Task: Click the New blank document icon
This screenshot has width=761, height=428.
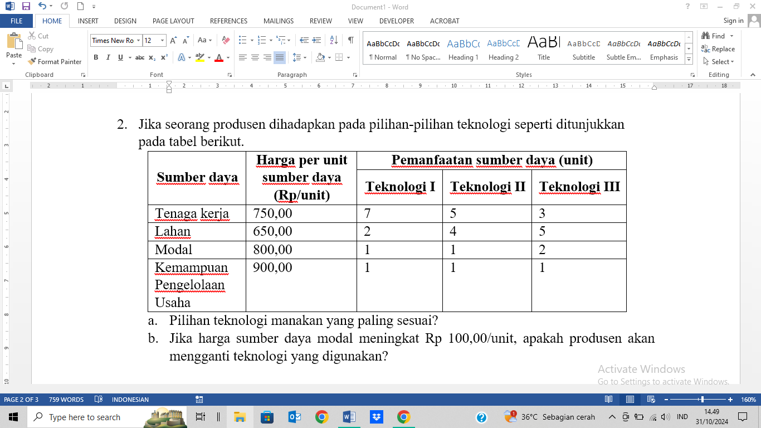Action: tap(80, 7)
